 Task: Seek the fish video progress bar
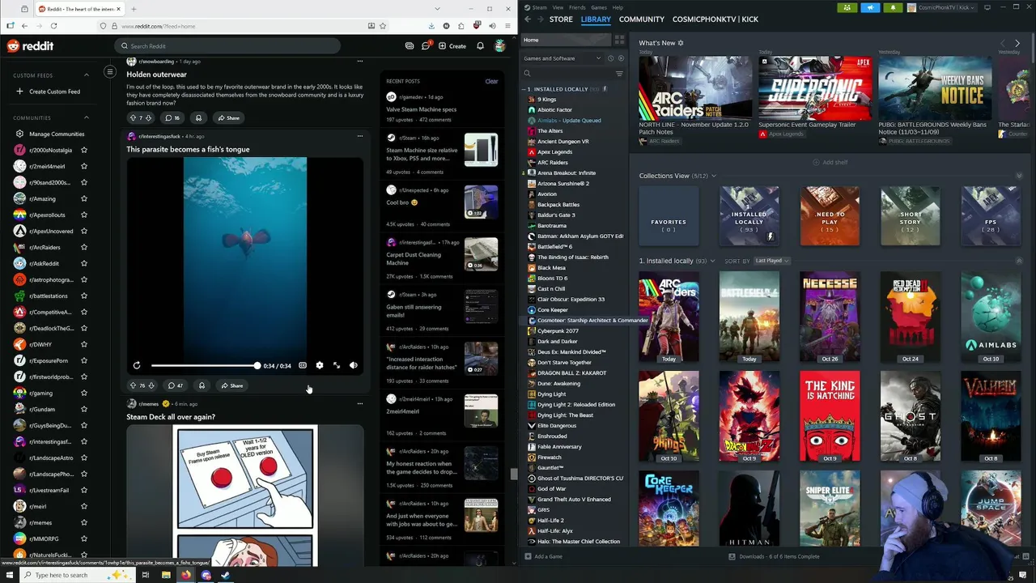(205, 366)
